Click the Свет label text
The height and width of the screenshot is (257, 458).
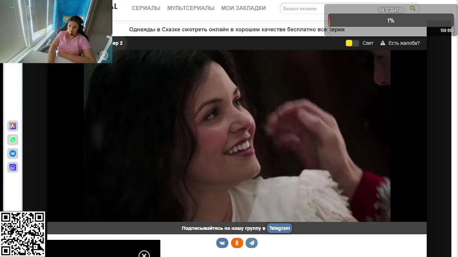[368, 43]
